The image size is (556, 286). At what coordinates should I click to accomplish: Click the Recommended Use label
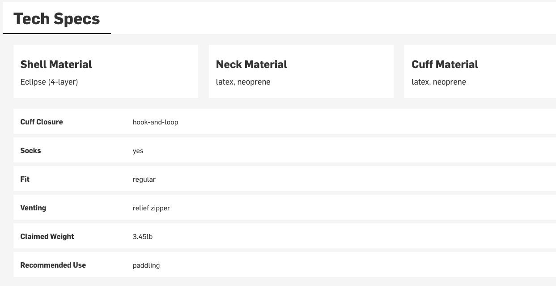[53, 265]
